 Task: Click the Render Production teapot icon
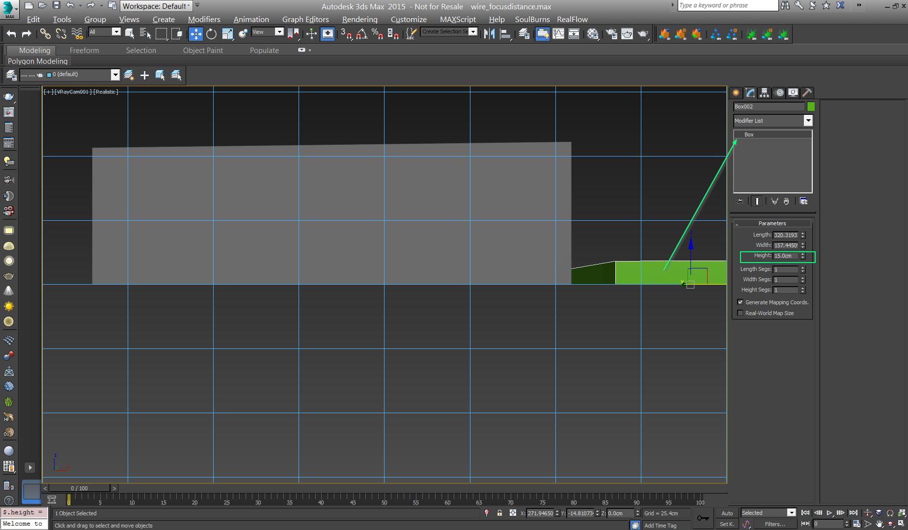(643, 34)
